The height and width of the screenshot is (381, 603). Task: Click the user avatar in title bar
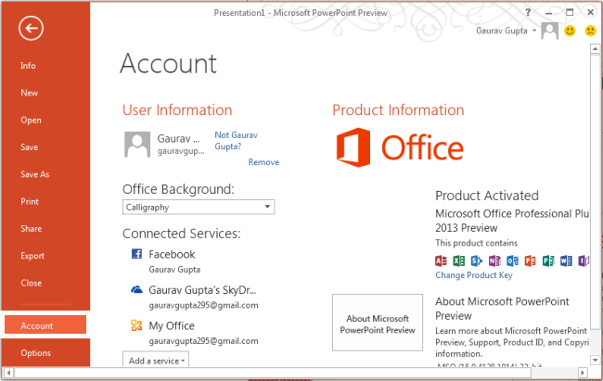(549, 31)
